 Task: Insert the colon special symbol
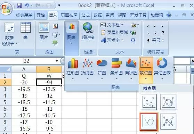coord(156,33)
